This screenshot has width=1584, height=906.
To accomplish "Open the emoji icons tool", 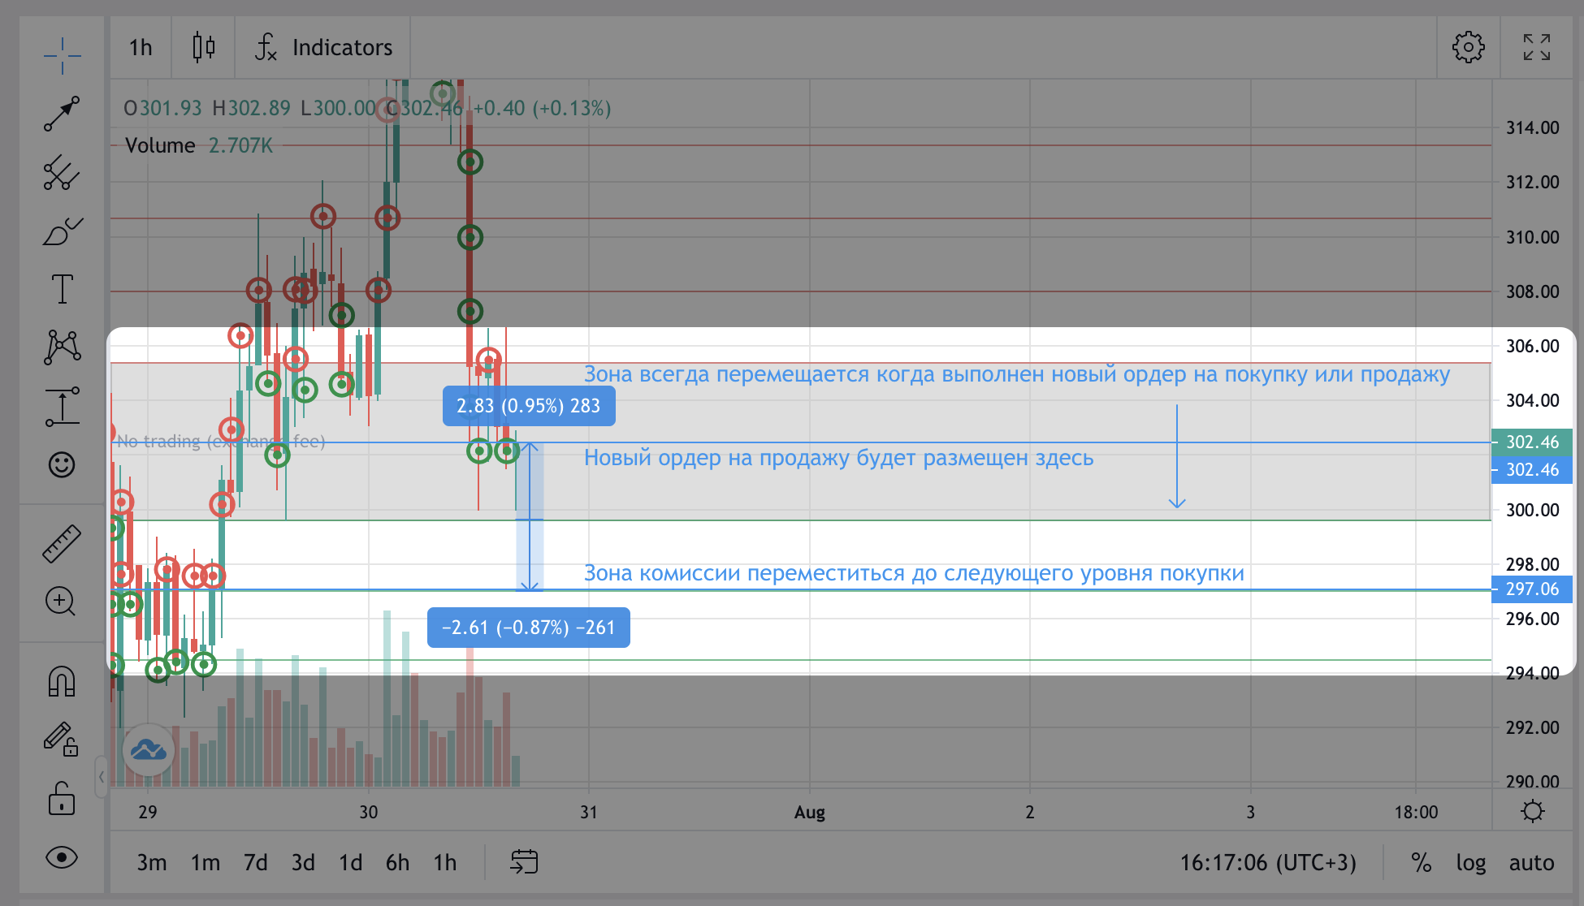I will pos(62,464).
